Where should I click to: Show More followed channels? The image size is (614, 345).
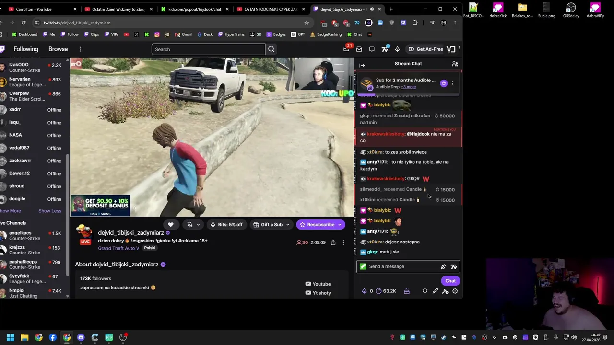[11, 211]
